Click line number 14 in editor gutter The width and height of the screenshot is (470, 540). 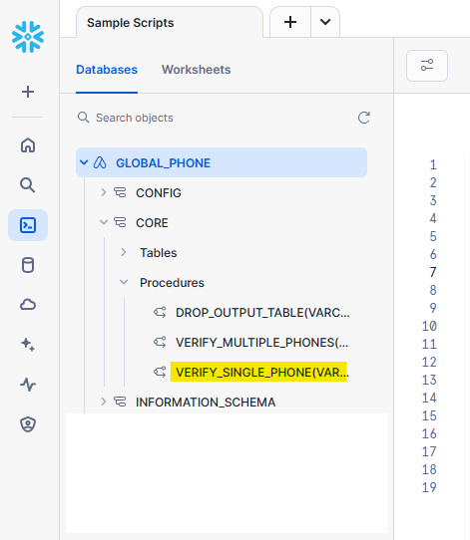tap(429, 398)
